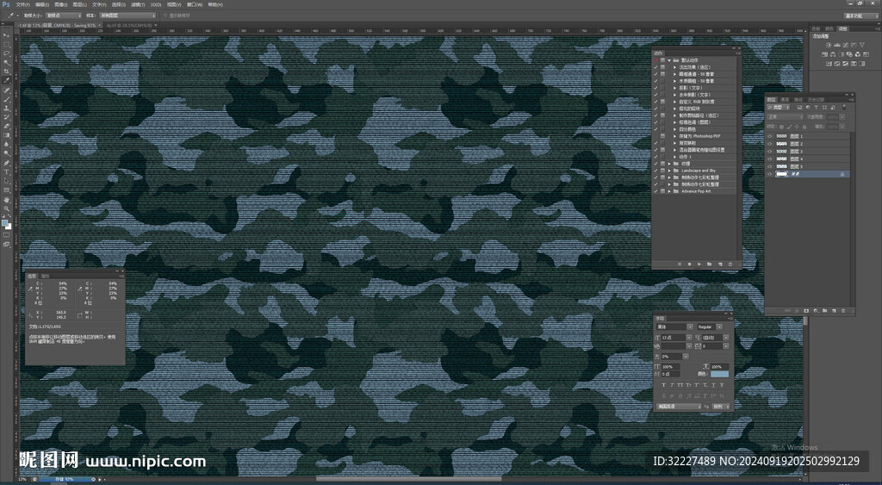Select the Crop tool
Image resolution: width=882 pixels, height=485 pixels.
point(7,71)
